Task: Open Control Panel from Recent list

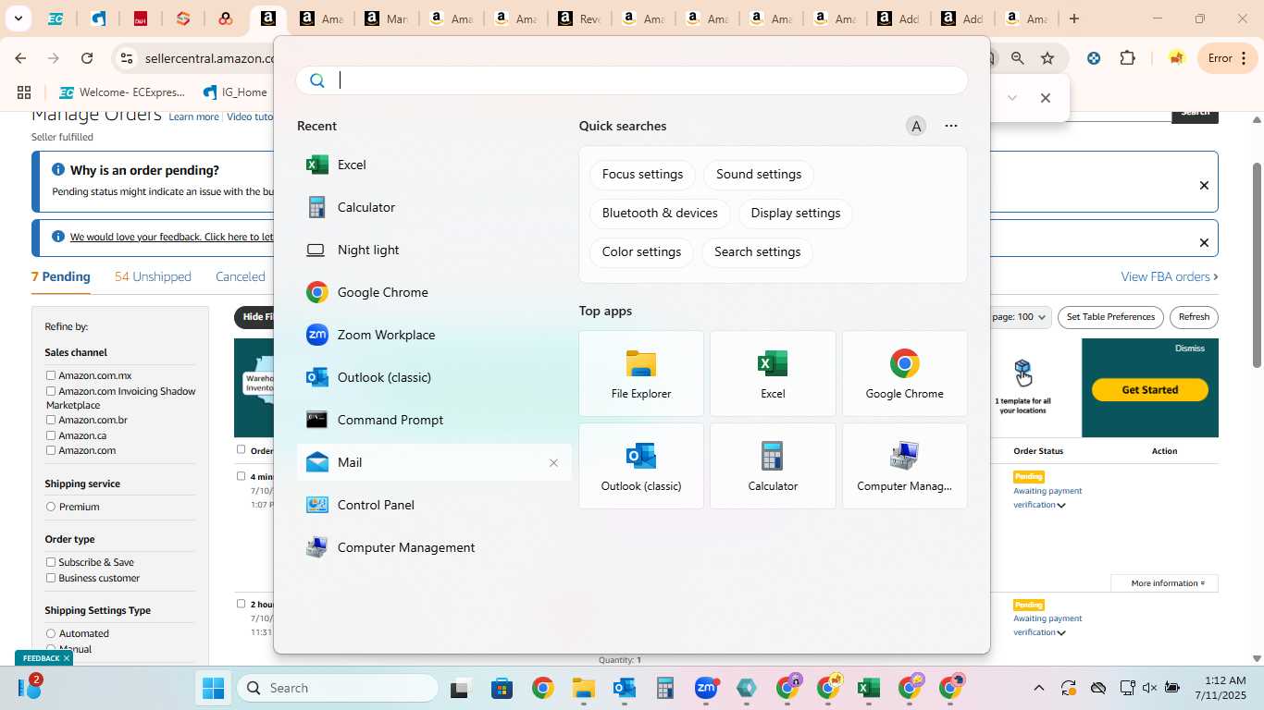Action: point(434,505)
